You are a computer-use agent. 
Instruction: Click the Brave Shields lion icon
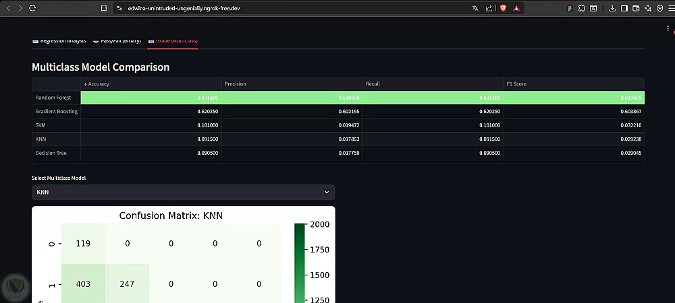click(x=503, y=8)
